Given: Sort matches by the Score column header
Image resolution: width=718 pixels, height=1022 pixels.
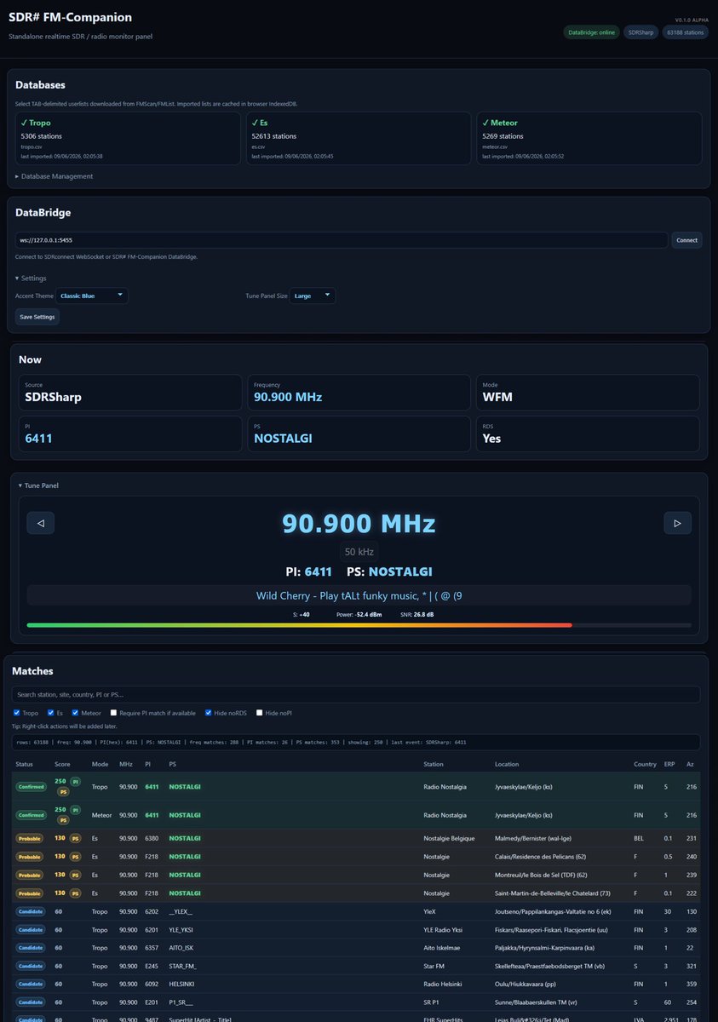Looking at the screenshot, I should 62,764.
